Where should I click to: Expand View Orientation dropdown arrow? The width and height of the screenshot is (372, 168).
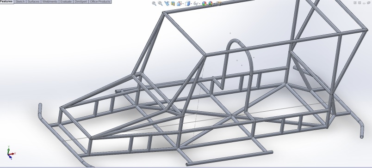click(183, 4)
